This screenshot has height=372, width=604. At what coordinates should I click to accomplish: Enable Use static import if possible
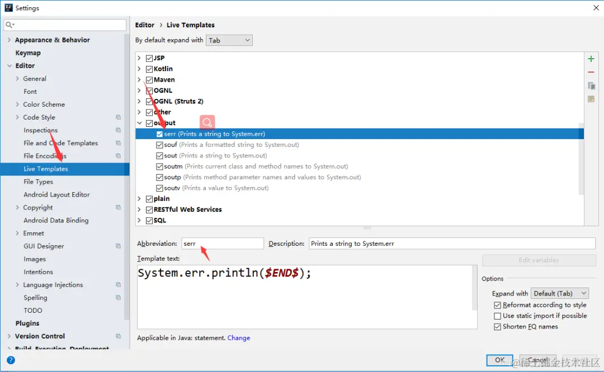[497, 316]
